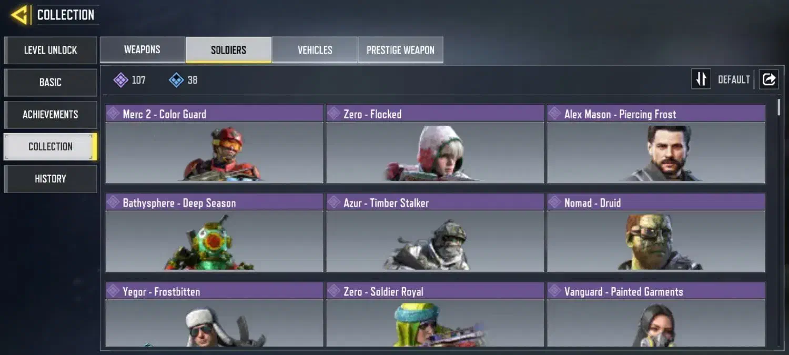Go to the Achievements section
The height and width of the screenshot is (355, 789).
coord(50,114)
